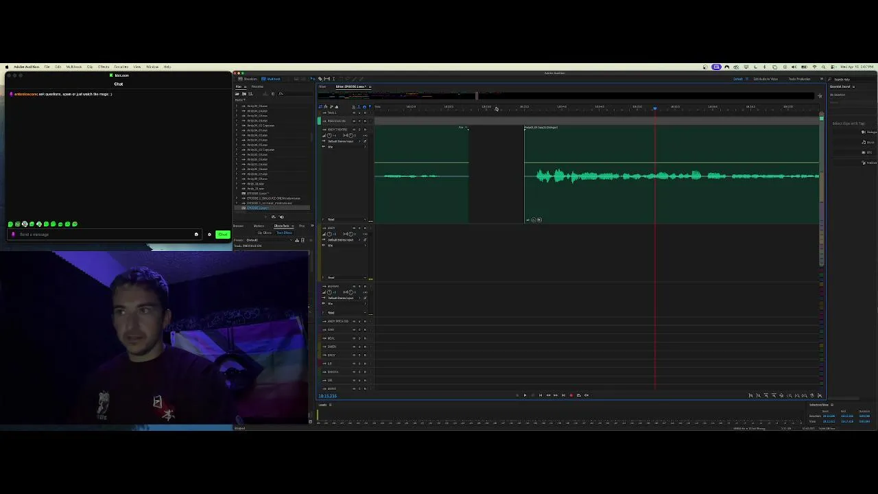This screenshot has height=494, width=878.
Task: Expand the EPISODE 1_DIALOGUE ONLY file row
Action: tap(237, 198)
